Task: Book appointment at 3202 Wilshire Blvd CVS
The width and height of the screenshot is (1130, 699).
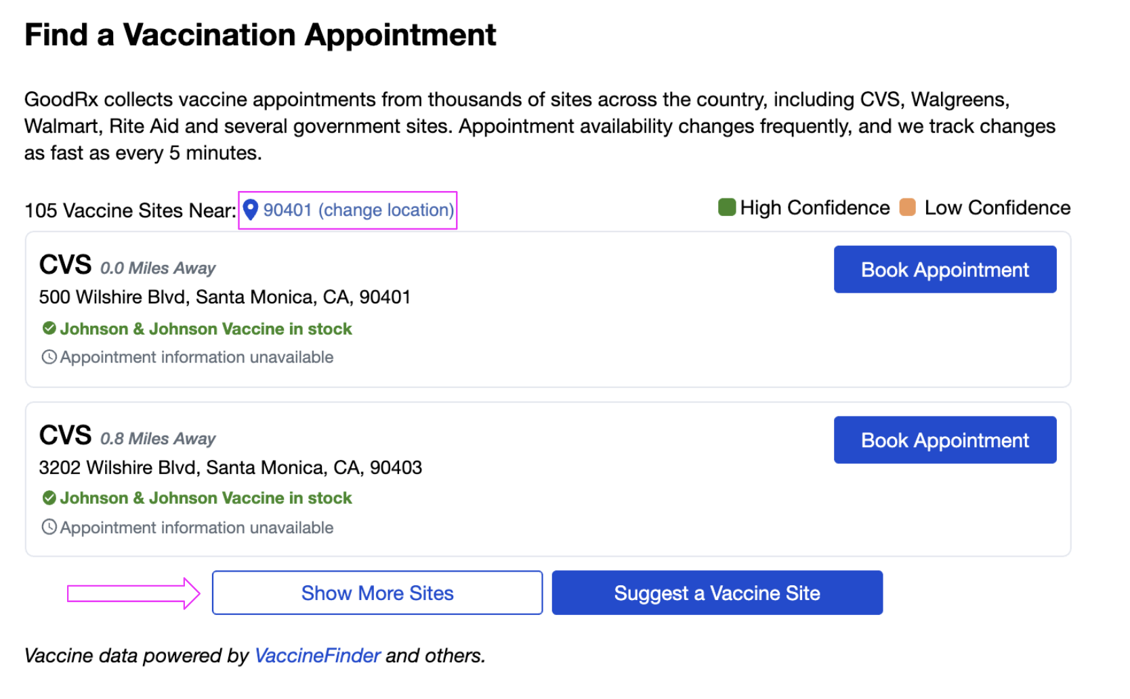Action: (944, 440)
